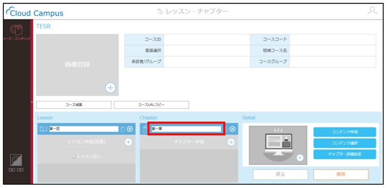Add a lesson via レッスン作成 plus icon

(128, 142)
